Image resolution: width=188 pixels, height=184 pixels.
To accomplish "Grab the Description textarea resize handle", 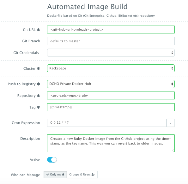I will coord(173,150).
